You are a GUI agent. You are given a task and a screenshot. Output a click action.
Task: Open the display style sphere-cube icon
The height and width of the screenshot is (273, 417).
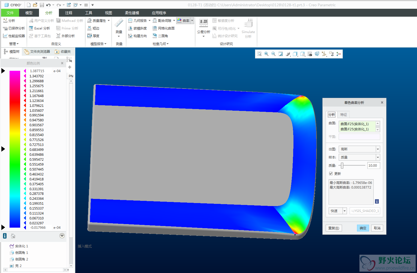(288, 54)
